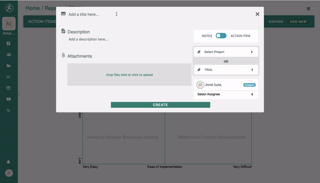Screen dimensions: 320x183
Task: Click the magnifier search icon in sidebar
Action: tap(8, 110)
